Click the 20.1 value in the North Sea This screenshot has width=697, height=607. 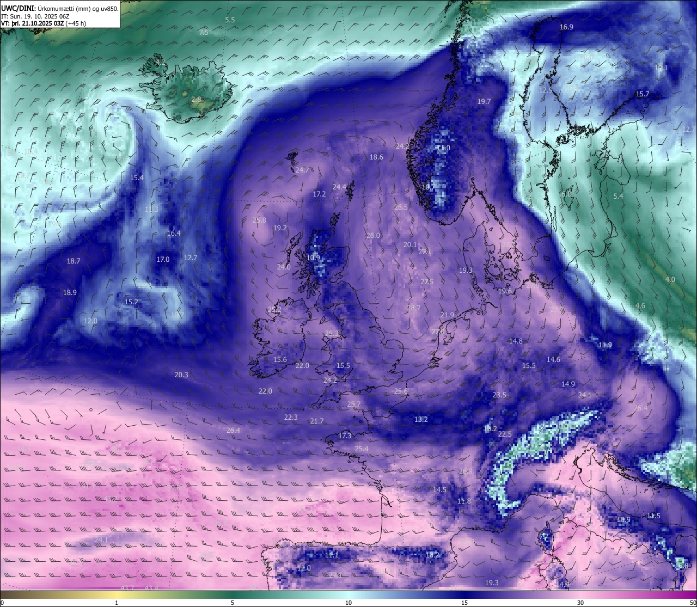click(x=410, y=244)
